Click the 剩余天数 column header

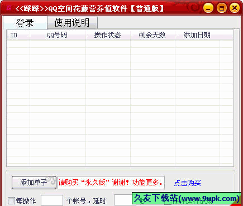point(153,35)
